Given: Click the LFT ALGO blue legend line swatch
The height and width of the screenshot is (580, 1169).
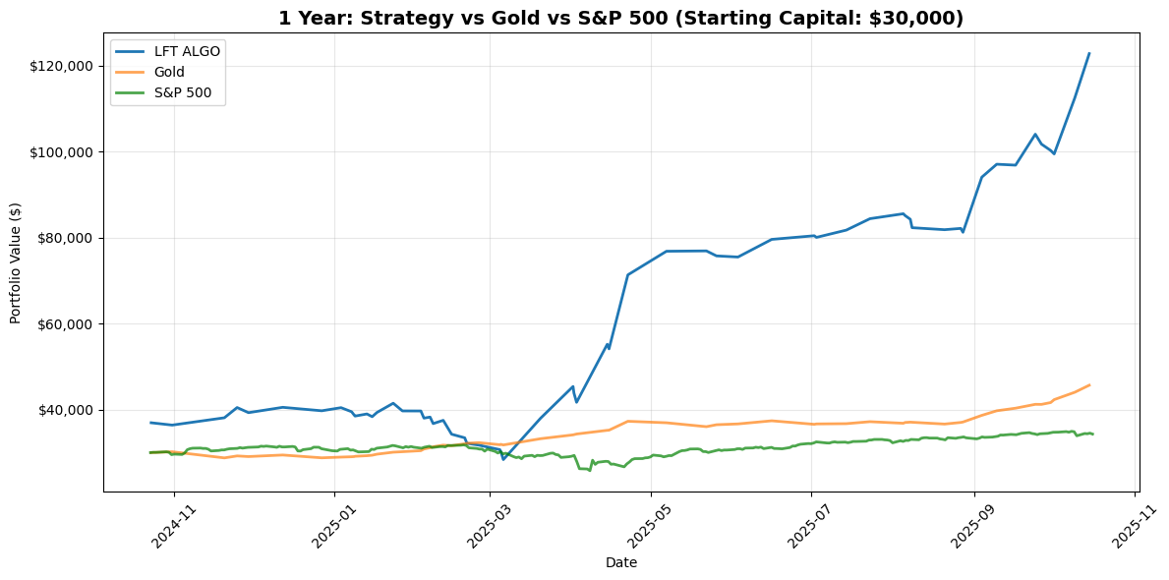Looking at the screenshot, I should (x=133, y=51).
